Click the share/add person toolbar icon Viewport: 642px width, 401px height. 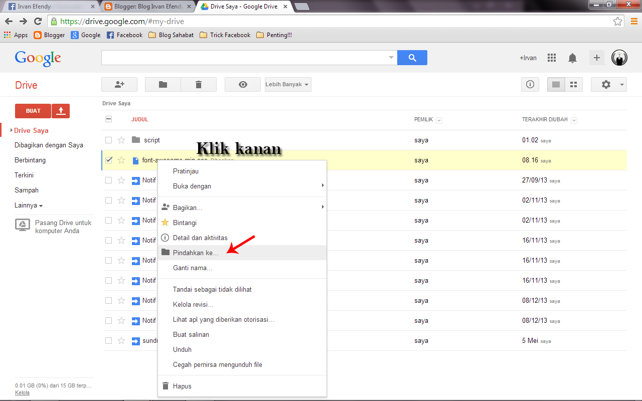point(119,85)
